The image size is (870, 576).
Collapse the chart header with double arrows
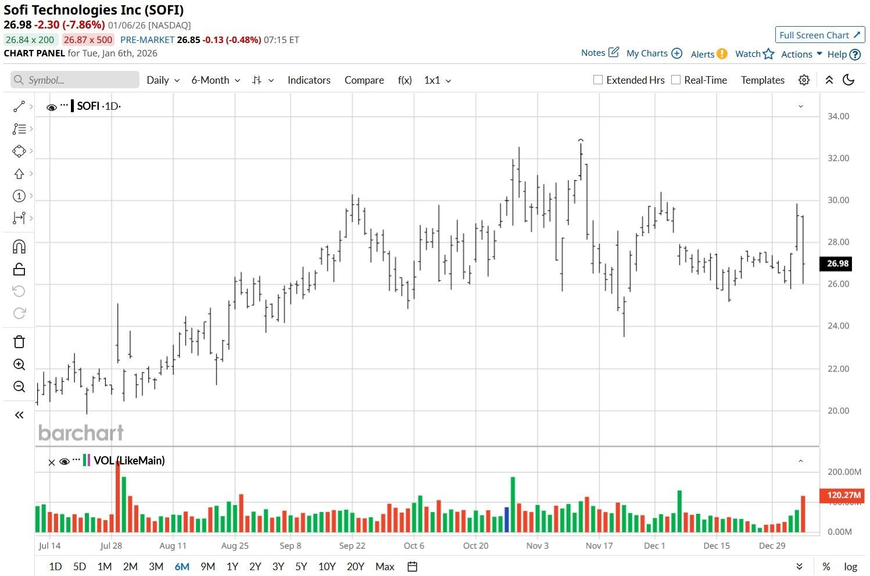point(829,80)
